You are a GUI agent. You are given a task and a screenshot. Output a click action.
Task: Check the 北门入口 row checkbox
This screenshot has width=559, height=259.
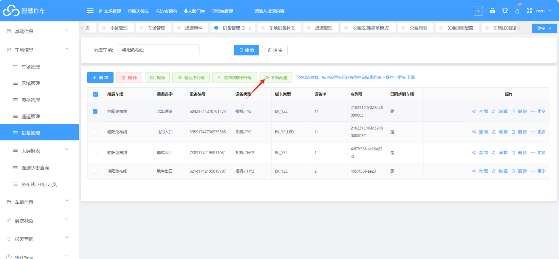pos(95,132)
